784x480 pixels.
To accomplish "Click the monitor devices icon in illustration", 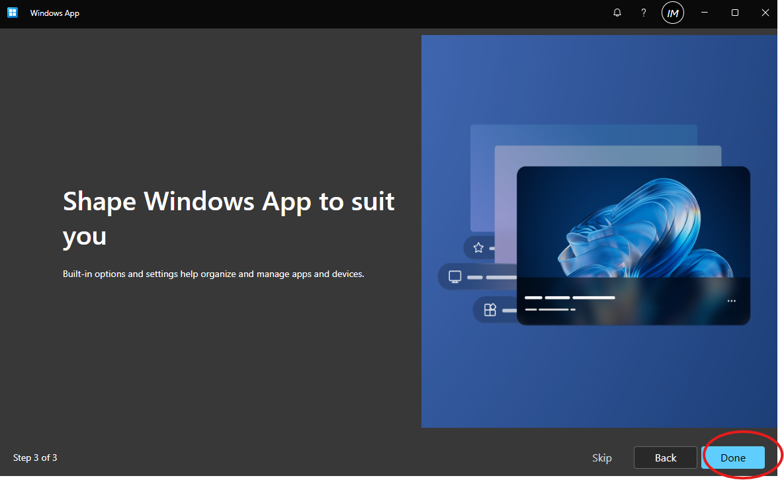I will (455, 277).
